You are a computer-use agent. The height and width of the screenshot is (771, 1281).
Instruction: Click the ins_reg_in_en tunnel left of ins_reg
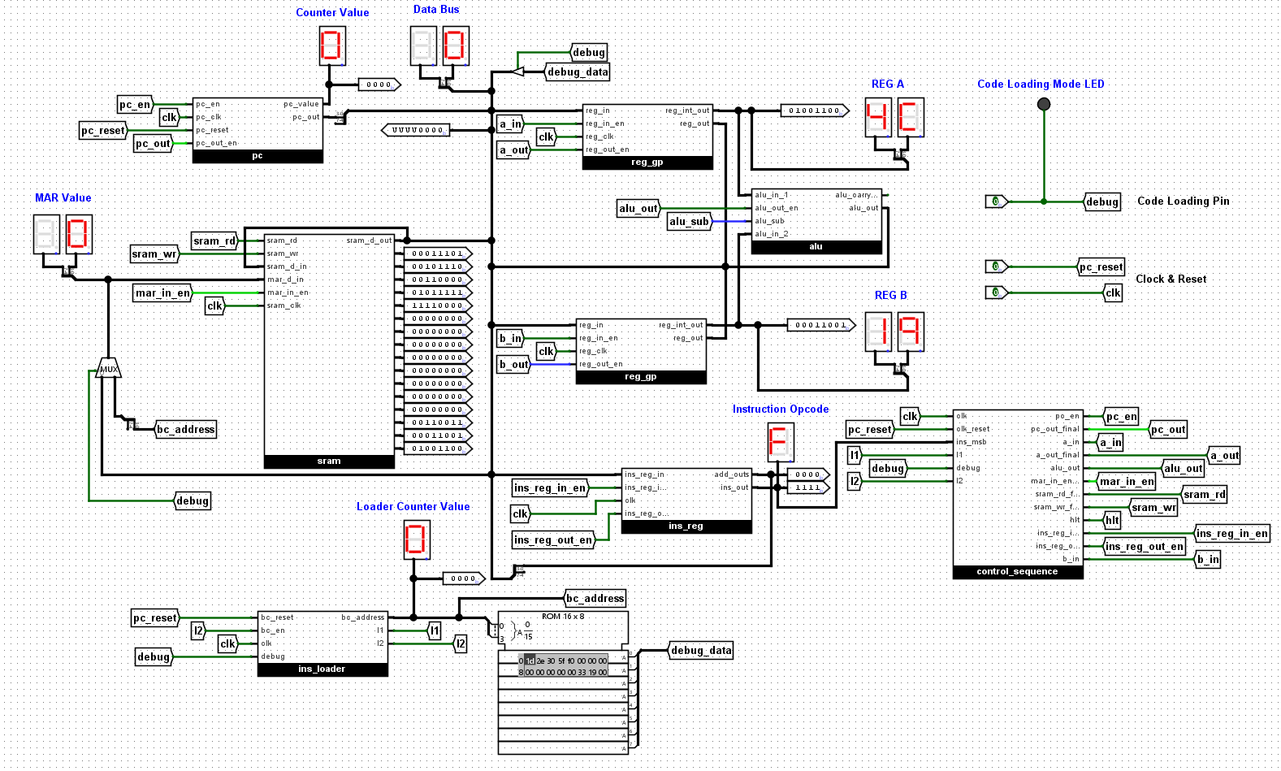coord(549,487)
